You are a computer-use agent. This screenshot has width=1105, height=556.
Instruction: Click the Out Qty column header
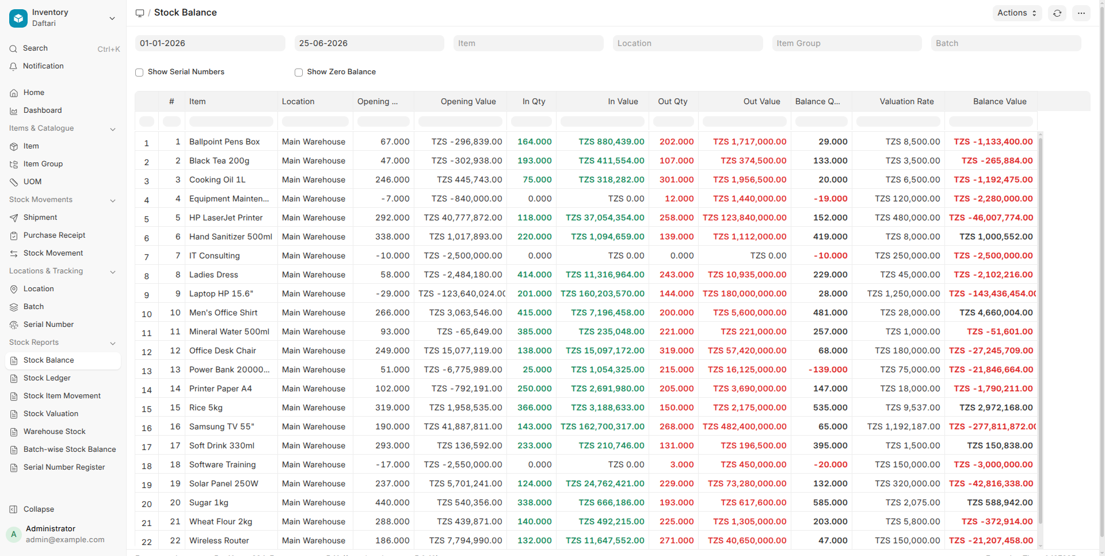coord(673,101)
